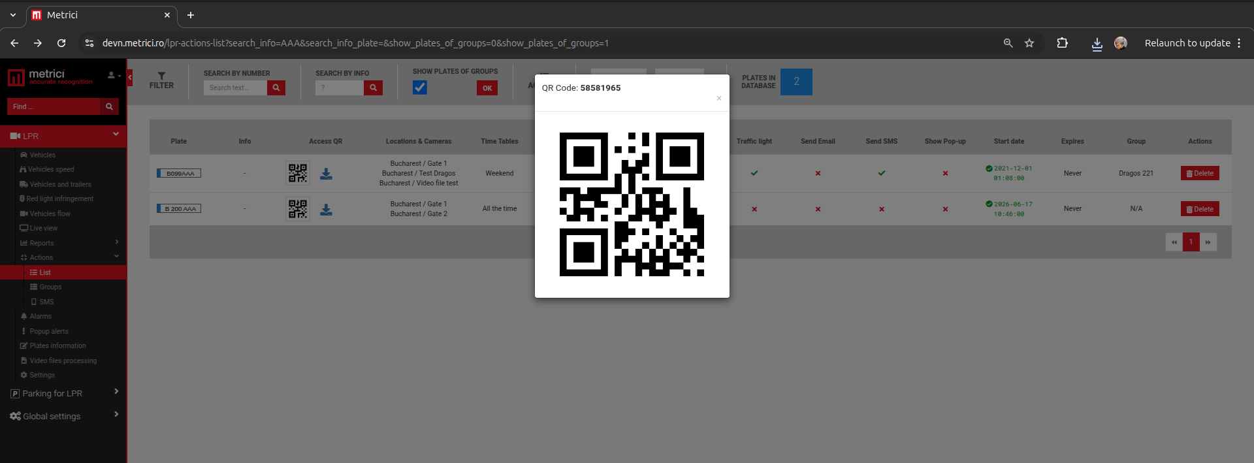Click the Filter funnel icon
This screenshot has width=1254, height=463.
coord(161,76)
